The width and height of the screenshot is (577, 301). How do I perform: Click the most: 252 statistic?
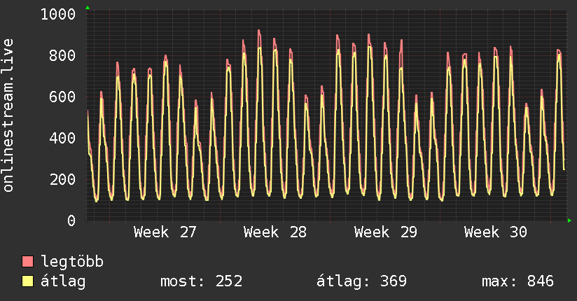tap(201, 281)
